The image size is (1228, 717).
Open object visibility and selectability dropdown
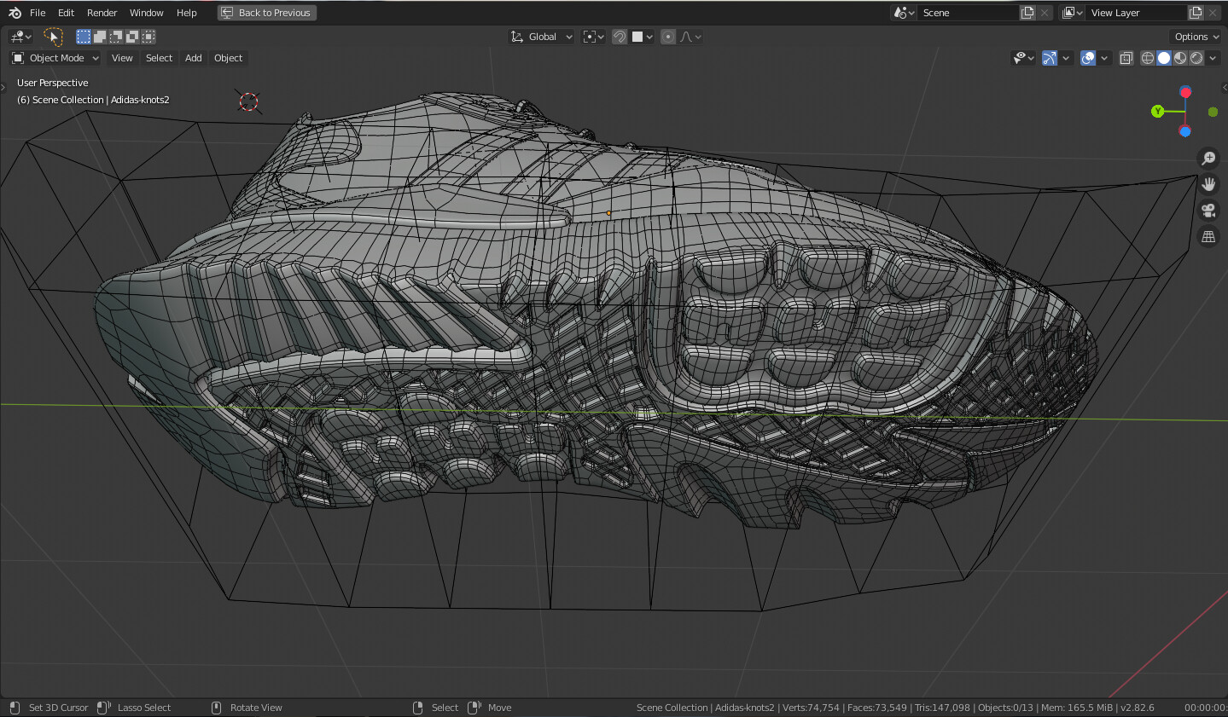point(1023,58)
